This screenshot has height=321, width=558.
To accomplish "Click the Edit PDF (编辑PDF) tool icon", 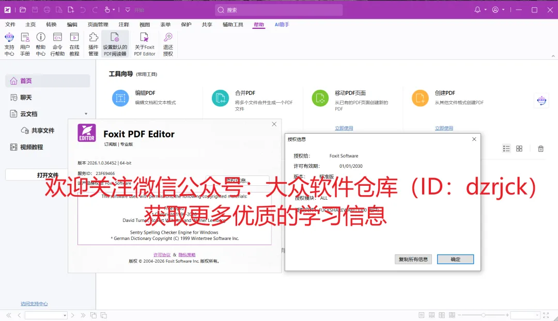I will click(120, 98).
